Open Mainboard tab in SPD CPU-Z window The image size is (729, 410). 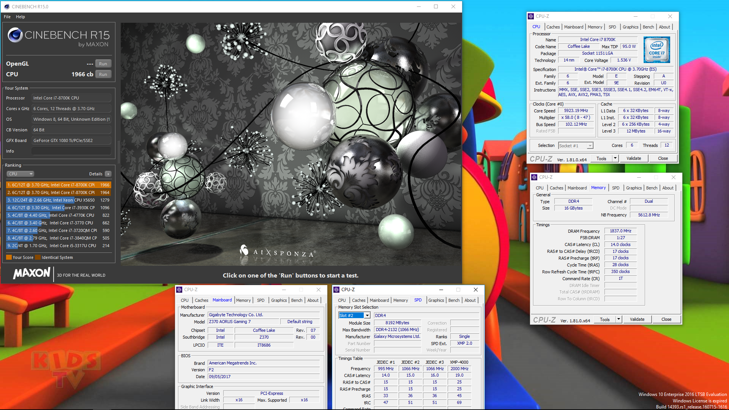[379, 300]
